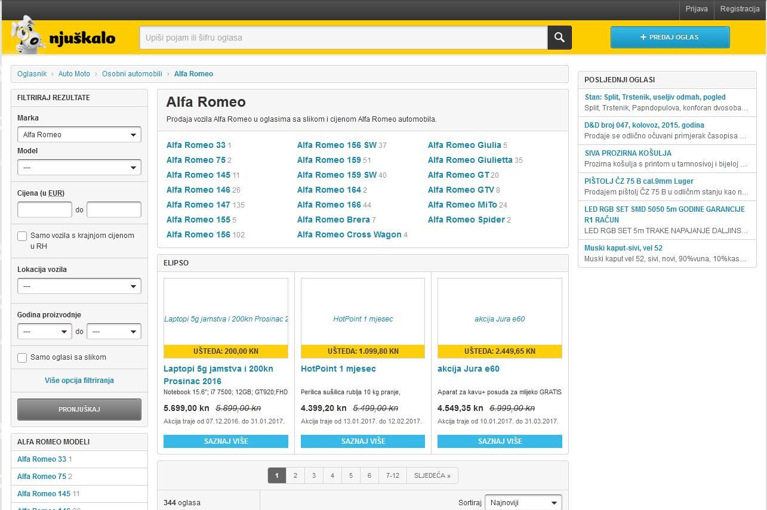The height and width of the screenshot is (510, 767).
Task: Open the Marka dropdown showing Alfa Romeo
Action: point(79,134)
